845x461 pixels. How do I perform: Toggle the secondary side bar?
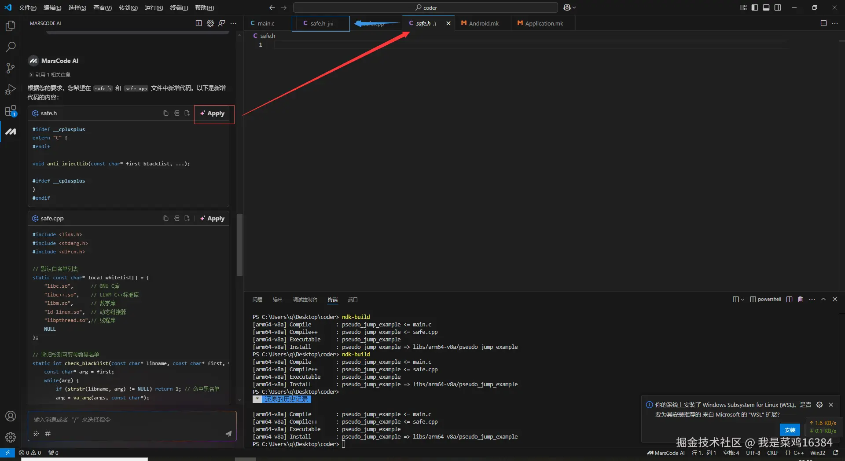(x=778, y=7)
